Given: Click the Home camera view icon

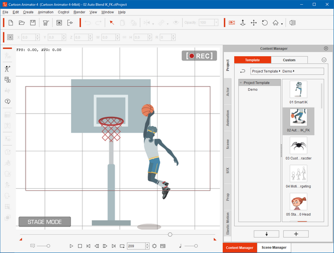Looking at the screenshot, I should click(x=276, y=22).
